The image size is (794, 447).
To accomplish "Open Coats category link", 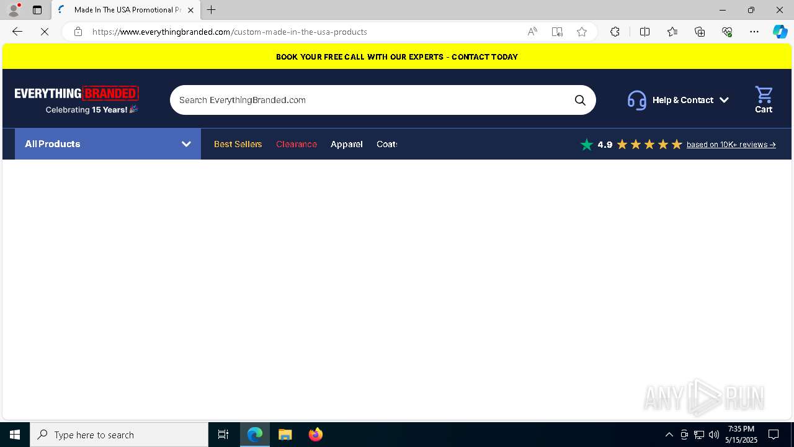I will pyautogui.click(x=386, y=144).
